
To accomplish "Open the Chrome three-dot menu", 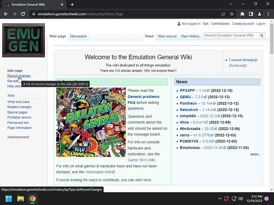I will point(268,14).
